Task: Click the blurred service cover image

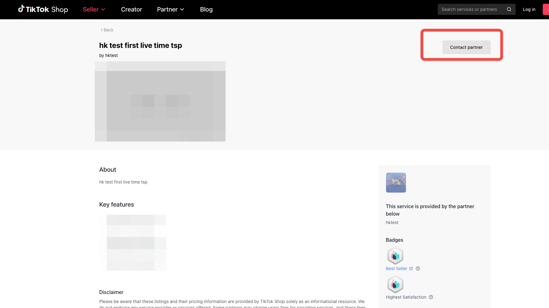Action: (x=160, y=101)
